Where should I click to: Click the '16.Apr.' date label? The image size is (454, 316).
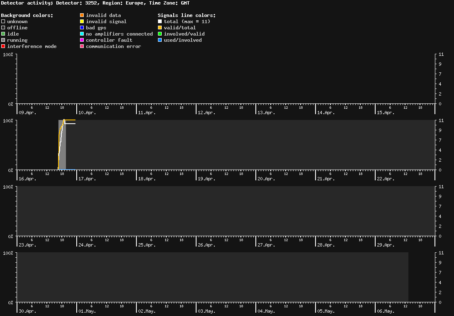coord(27,179)
